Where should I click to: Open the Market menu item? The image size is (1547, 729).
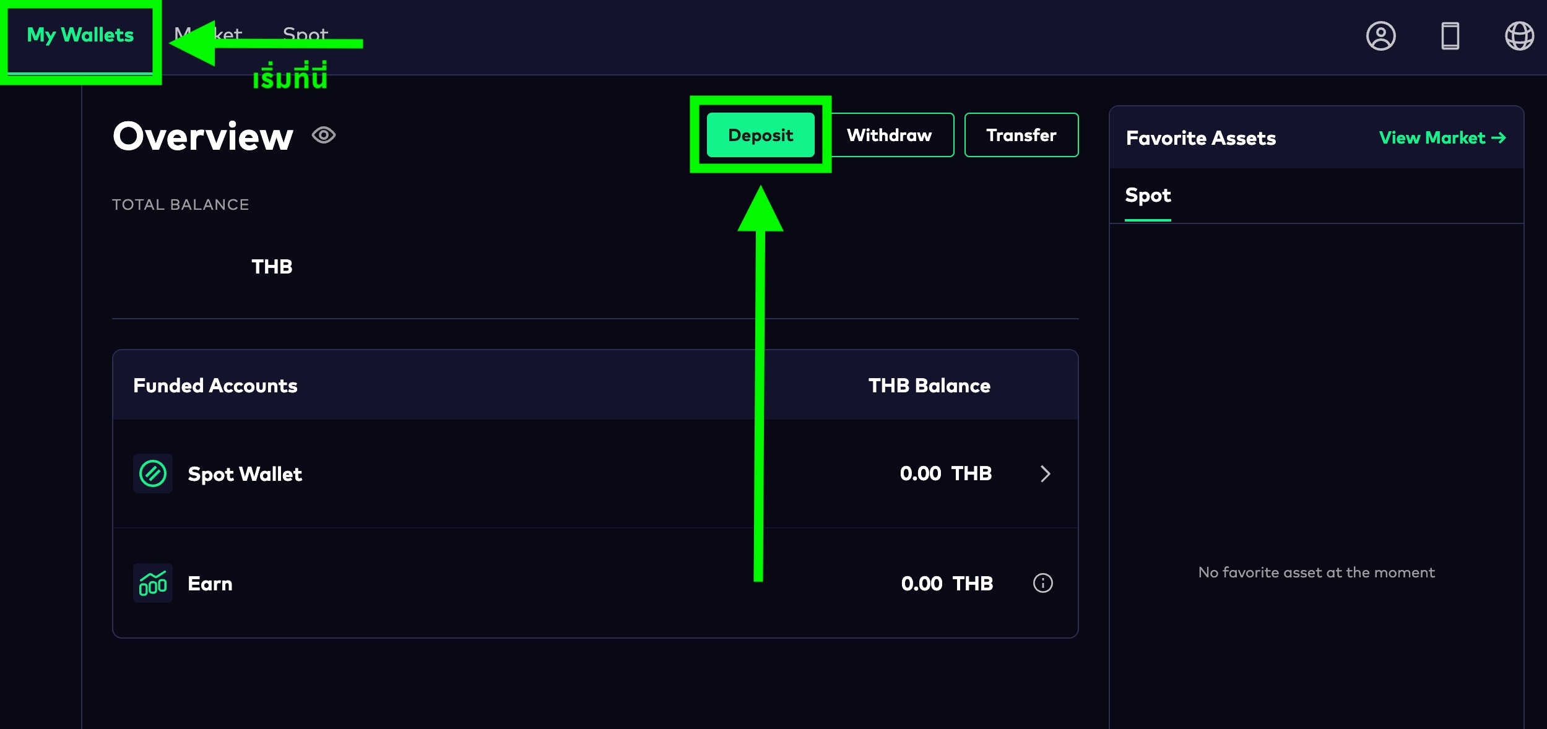click(x=229, y=32)
